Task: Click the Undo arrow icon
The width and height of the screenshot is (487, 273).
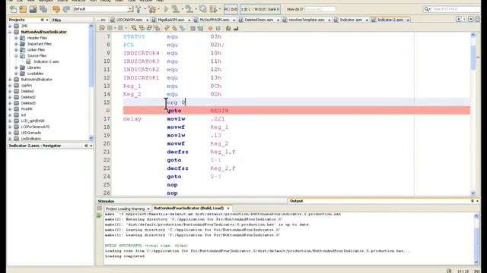Action: pyautogui.click(x=56, y=9)
